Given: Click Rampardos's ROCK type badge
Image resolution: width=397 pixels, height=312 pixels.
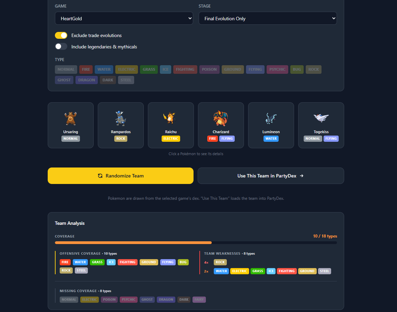Looking at the screenshot, I should click(x=121, y=139).
